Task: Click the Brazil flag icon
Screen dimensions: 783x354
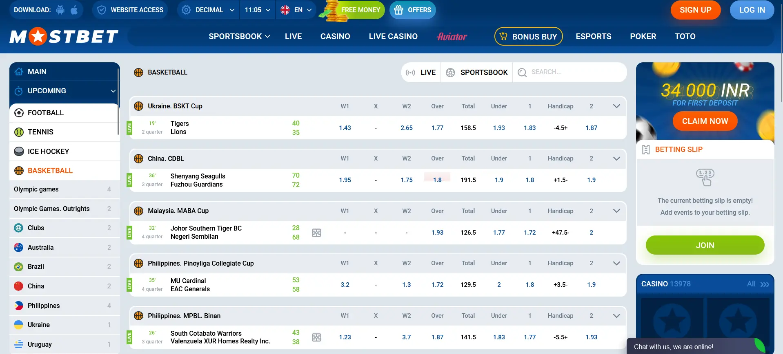Action: coord(19,267)
